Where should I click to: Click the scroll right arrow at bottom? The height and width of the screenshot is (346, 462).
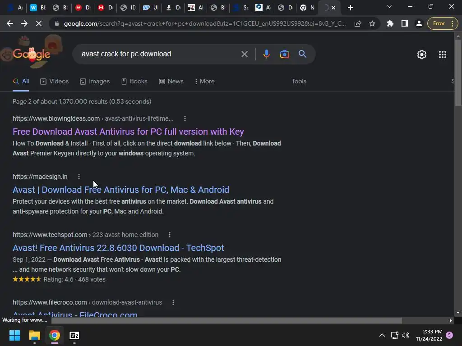[x=451, y=320]
